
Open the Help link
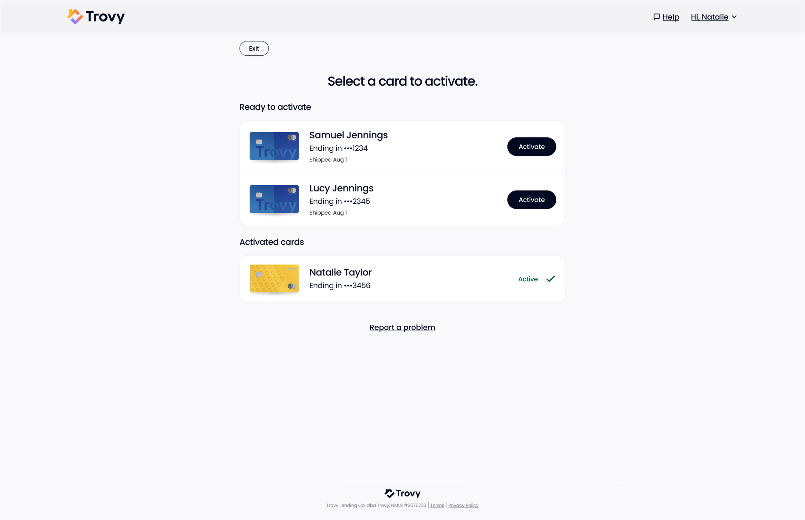point(670,17)
